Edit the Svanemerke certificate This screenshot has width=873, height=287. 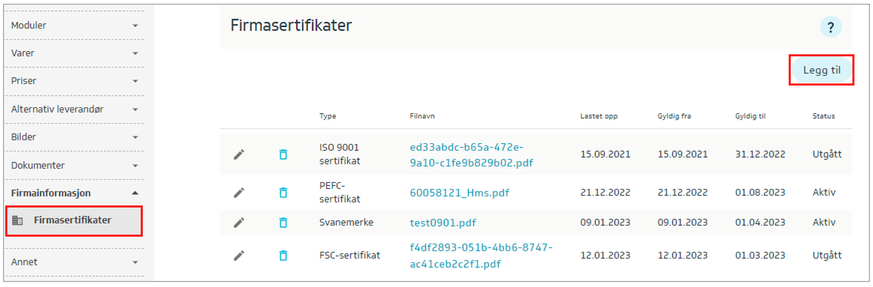click(x=239, y=223)
